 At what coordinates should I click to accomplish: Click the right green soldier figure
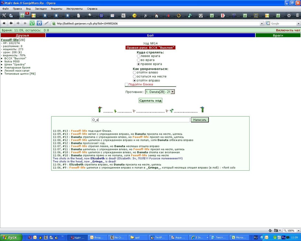click(x=202, y=109)
